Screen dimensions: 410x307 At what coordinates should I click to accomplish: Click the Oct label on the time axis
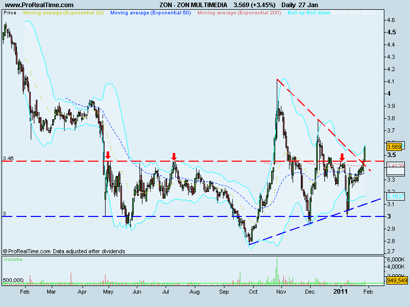tap(253, 292)
